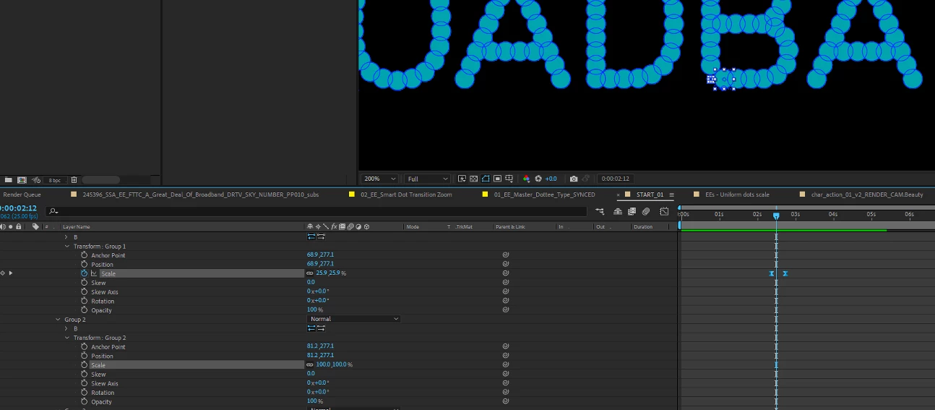Open graph editor toggle for Group 1 Scale

(x=94, y=273)
